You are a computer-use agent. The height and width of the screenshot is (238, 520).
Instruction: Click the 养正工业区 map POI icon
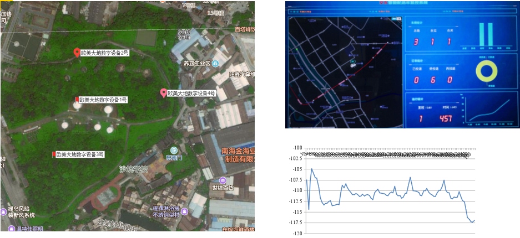(x=216, y=64)
